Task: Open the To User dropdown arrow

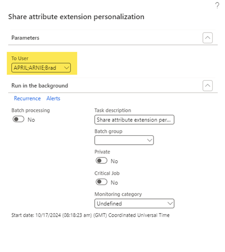Action: 67,68
